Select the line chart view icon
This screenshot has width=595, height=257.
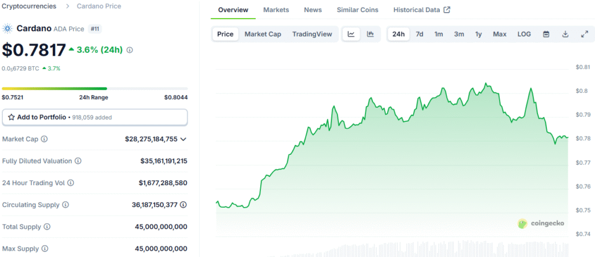point(352,34)
